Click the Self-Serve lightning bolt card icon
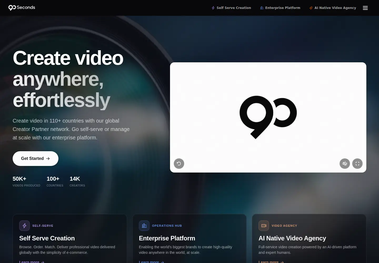The image size is (379, 263). (x=24, y=226)
